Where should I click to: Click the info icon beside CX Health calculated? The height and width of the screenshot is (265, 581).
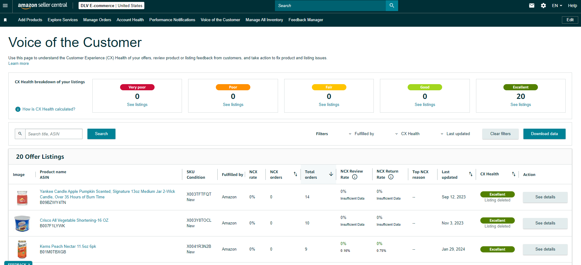(18, 109)
